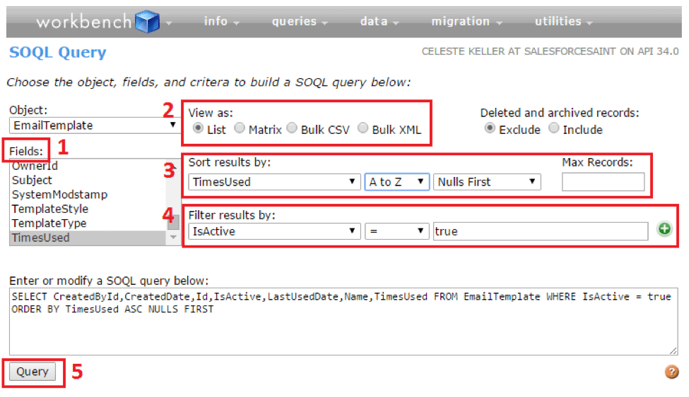The image size is (689, 397).
Task: Open the orange help question mark icon
Action: (x=671, y=372)
